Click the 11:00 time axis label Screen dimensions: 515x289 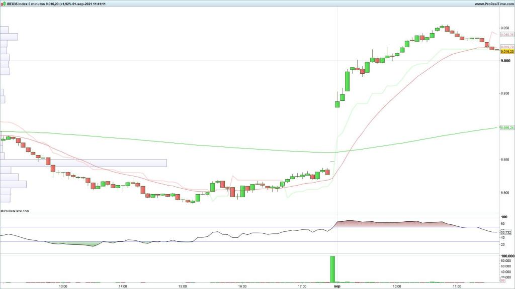coord(457,286)
